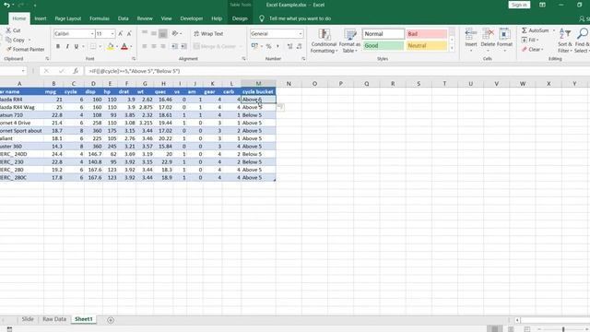Screen dimensions: 590x332
Task: Switch to the Raw Data sheet tab
Action: point(54,319)
